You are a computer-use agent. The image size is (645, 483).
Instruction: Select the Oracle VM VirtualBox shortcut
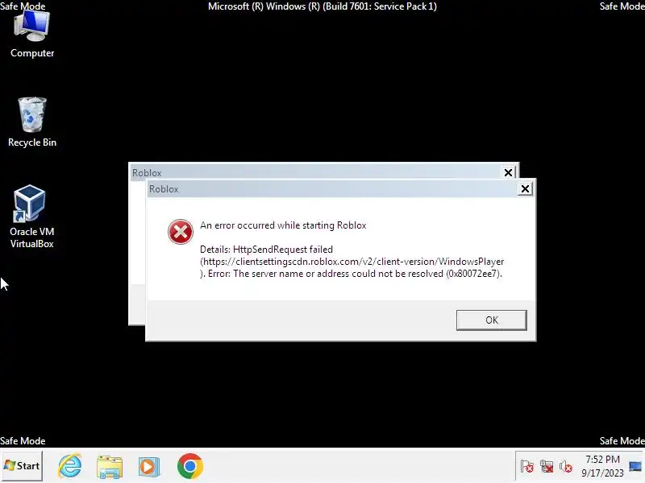[x=32, y=217]
